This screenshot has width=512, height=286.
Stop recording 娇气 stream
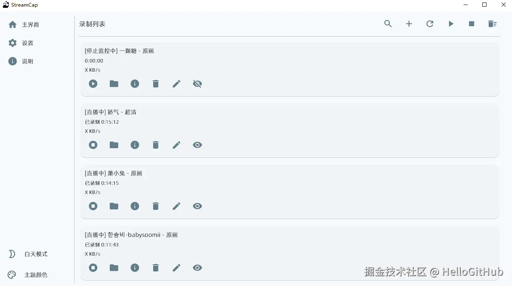(x=93, y=145)
